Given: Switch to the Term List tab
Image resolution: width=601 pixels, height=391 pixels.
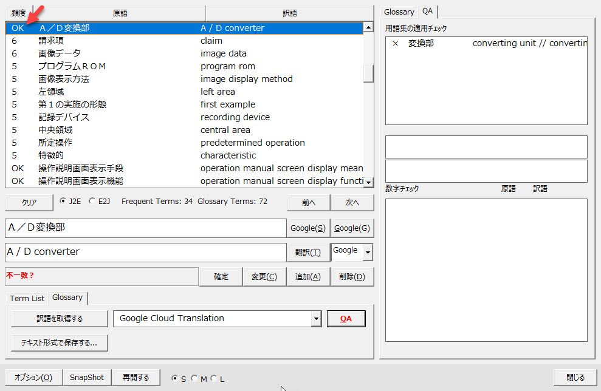Looking at the screenshot, I should tap(27, 298).
